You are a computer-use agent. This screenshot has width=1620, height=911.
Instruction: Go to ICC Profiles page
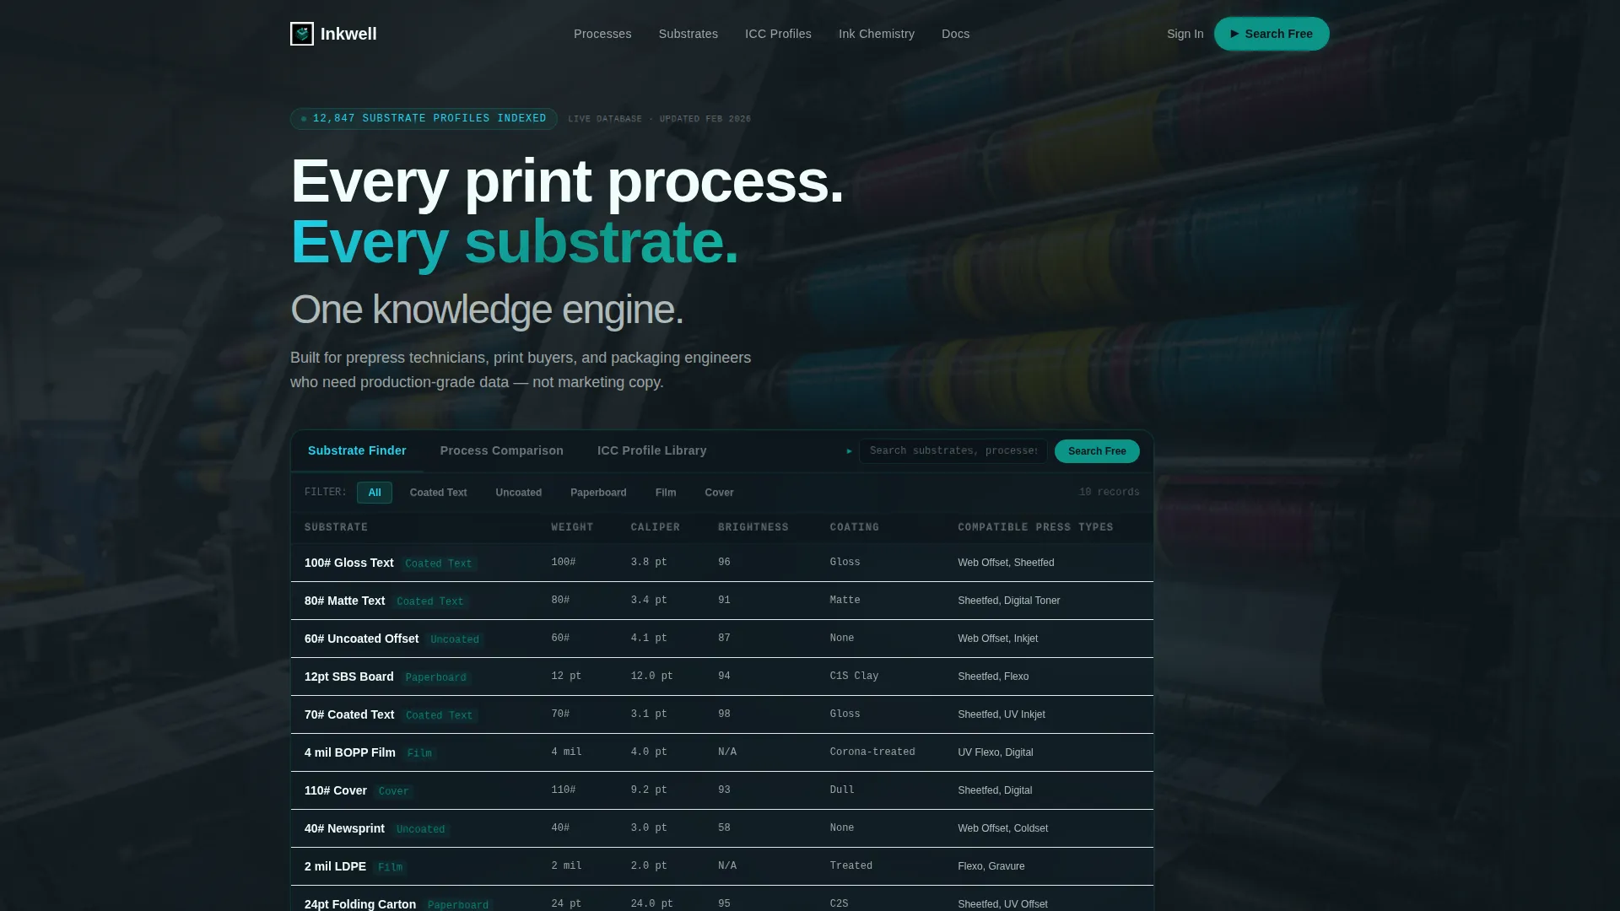pyautogui.click(x=778, y=34)
